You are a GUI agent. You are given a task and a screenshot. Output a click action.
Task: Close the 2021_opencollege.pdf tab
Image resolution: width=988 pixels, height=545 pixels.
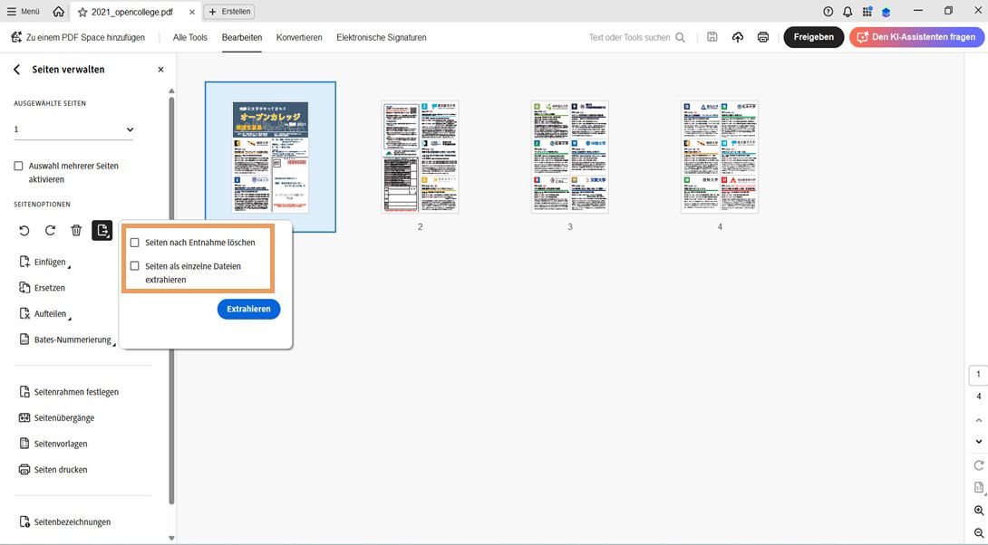click(x=192, y=12)
